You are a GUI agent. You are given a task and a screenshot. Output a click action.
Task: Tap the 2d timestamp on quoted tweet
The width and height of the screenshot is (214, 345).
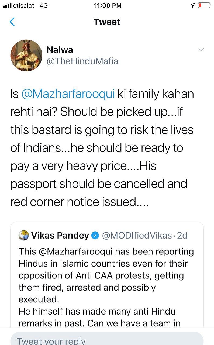182,236
